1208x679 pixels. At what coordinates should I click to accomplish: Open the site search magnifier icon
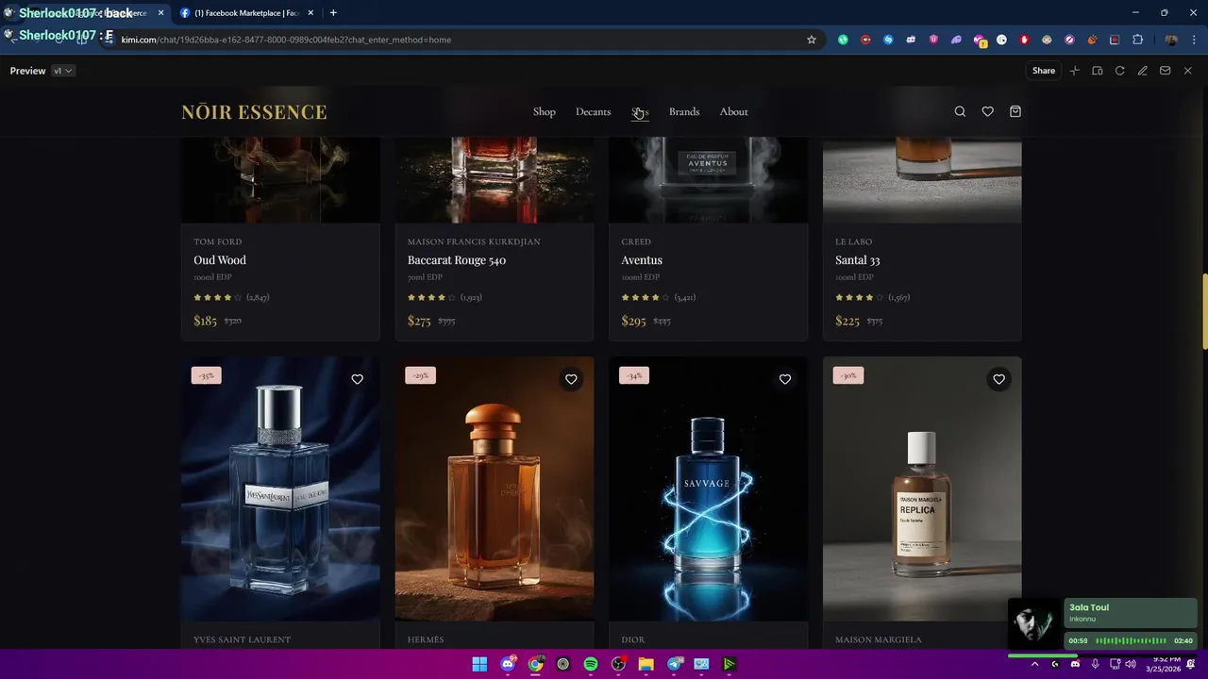pyautogui.click(x=960, y=111)
